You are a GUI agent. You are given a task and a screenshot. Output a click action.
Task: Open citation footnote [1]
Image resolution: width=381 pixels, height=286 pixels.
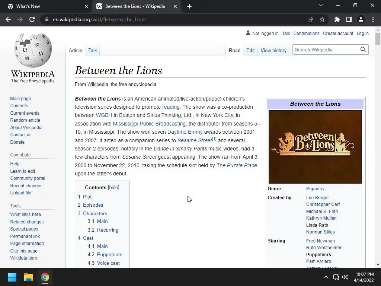tap(214, 139)
